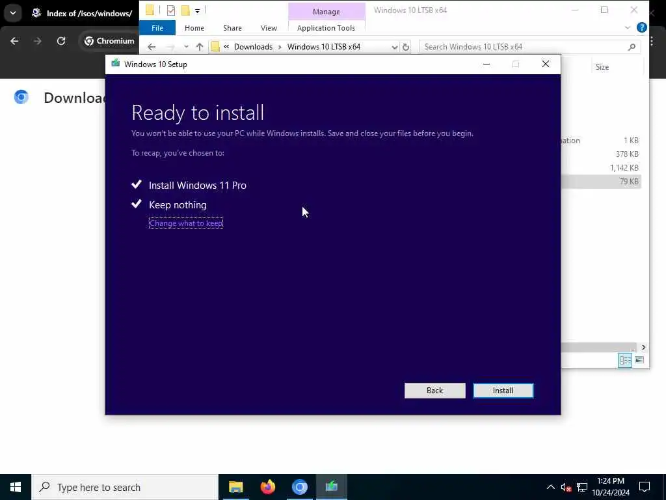Screen dimensions: 666x500
Task: Click the Install button in Windows Setup
Action: click(503, 391)
